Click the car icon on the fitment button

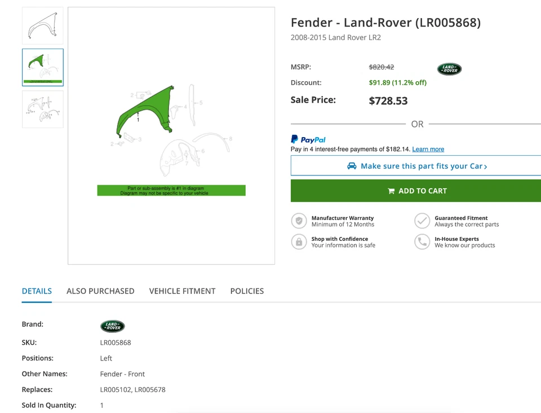(x=352, y=166)
